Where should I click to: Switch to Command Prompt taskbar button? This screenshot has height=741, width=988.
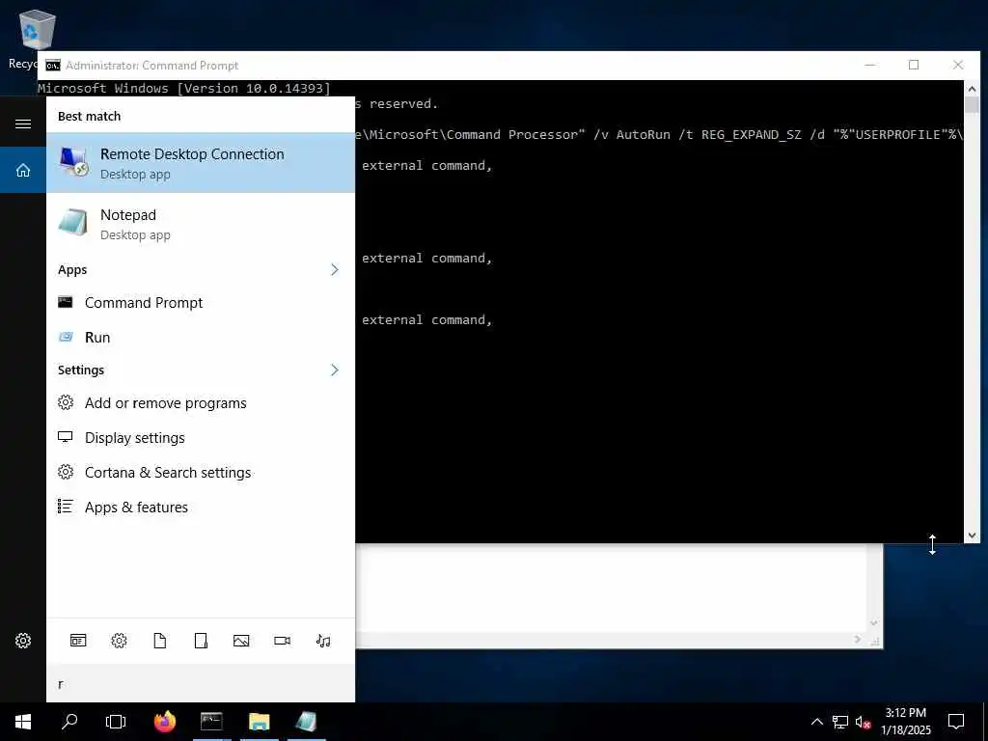tap(211, 722)
